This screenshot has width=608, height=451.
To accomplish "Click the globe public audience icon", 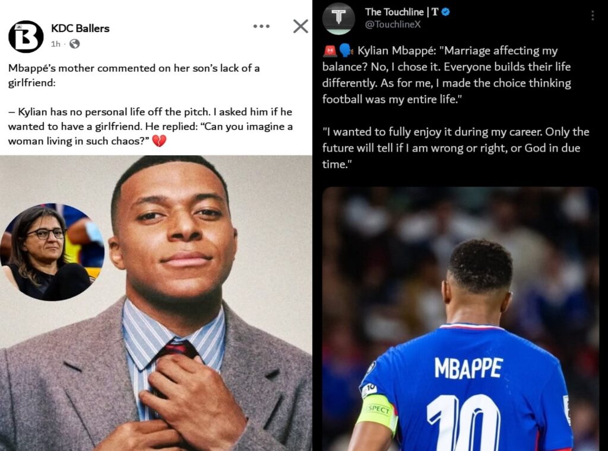I will coord(74,44).
